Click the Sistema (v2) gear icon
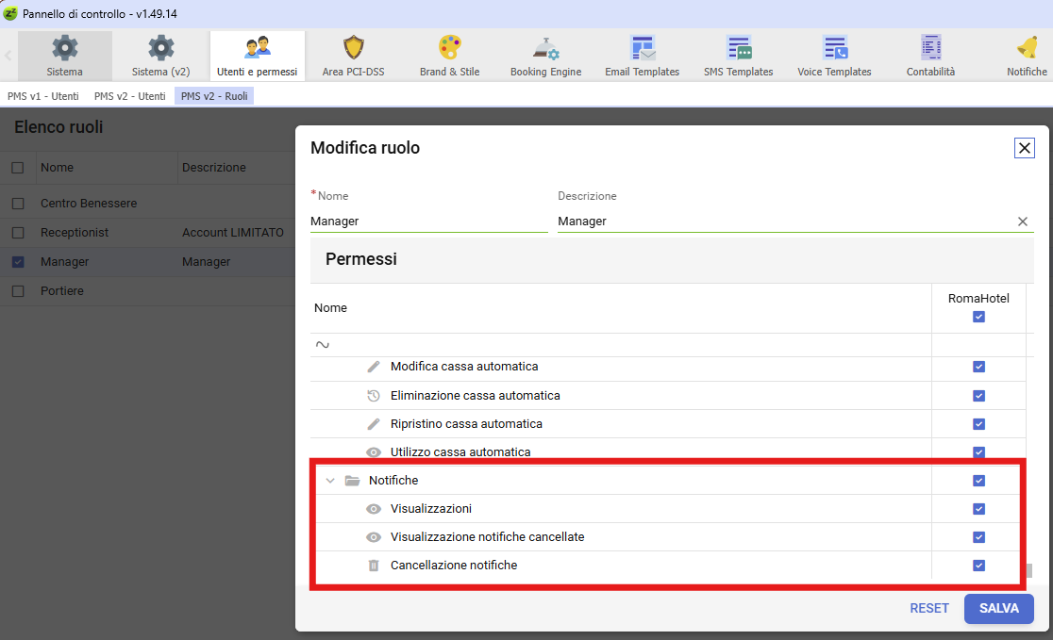The image size is (1053, 640). [x=160, y=48]
